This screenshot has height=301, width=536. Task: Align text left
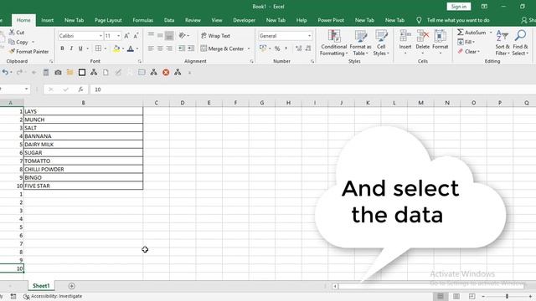151,48
